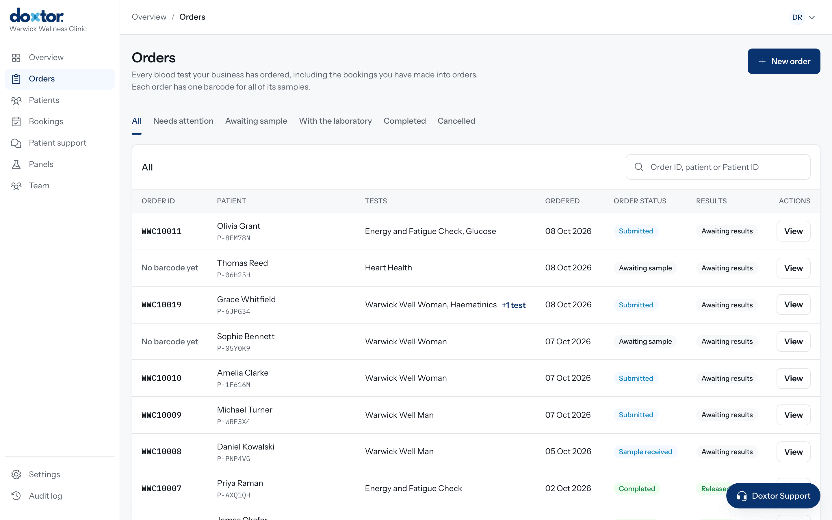
Task: View order WWC10019 for Grace Whitfield
Action: 793,305
